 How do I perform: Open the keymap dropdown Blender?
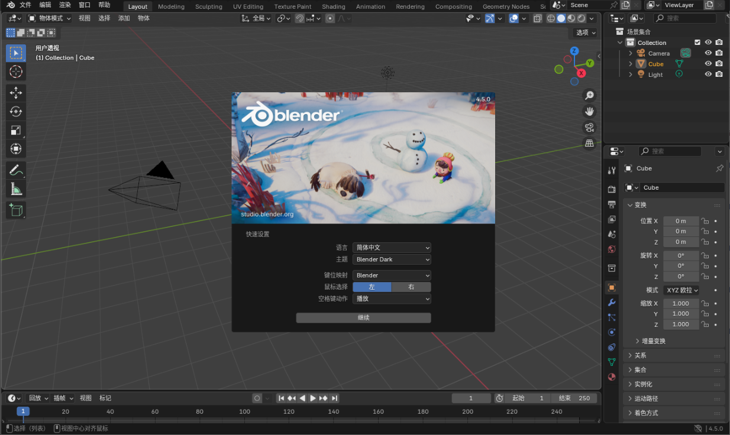click(392, 275)
